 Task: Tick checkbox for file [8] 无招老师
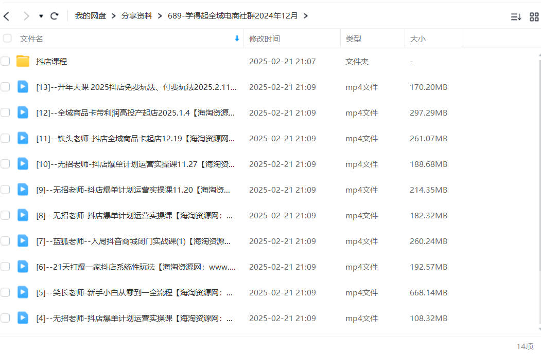point(5,216)
